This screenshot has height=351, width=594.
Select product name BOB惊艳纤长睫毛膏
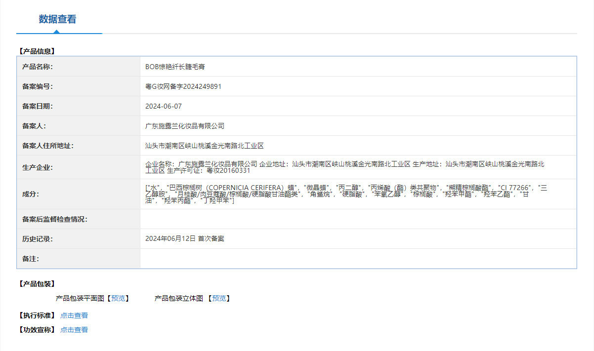click(175, 67)
